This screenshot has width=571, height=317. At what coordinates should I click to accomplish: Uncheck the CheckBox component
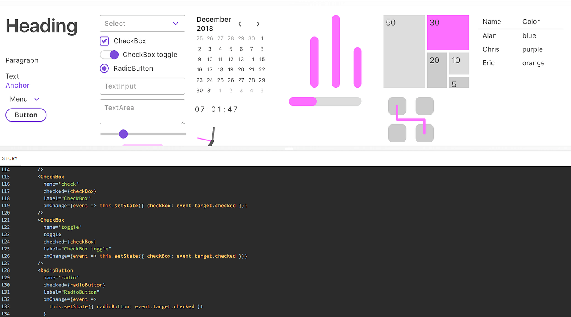(x=104, y=41)
